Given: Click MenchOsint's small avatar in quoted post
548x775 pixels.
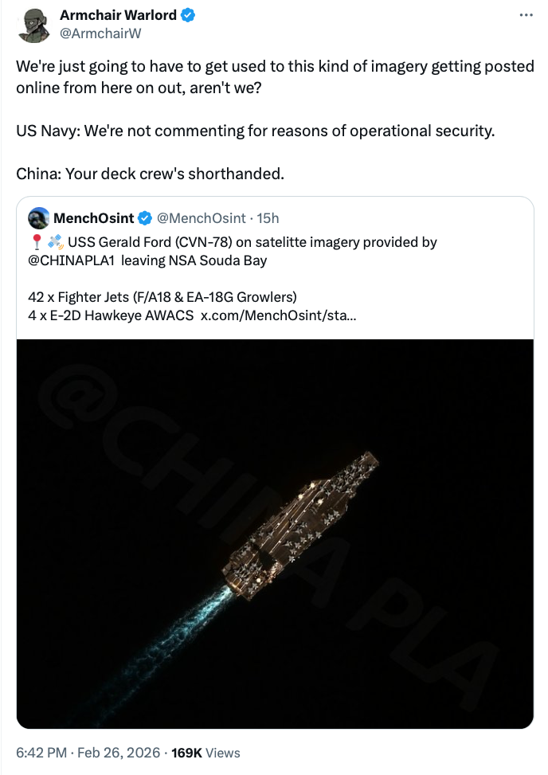Looking at the screenshot, I should pos(37,217).
